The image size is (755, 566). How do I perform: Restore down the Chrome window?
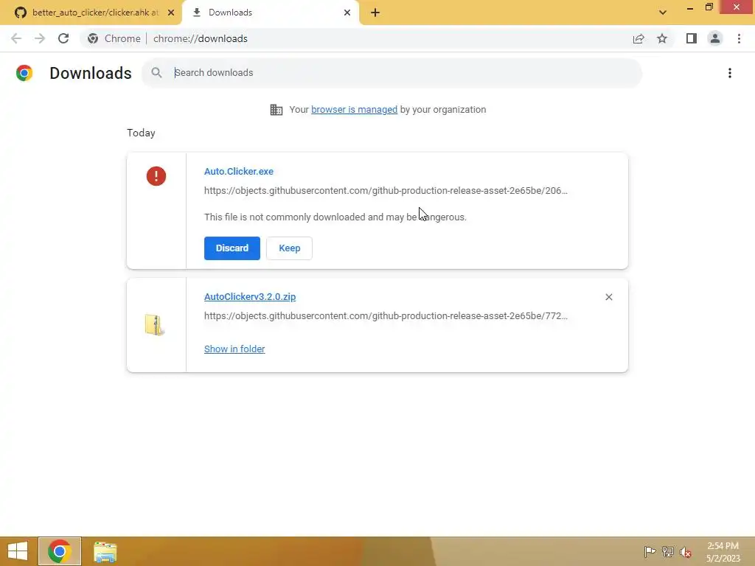point(709,7)
